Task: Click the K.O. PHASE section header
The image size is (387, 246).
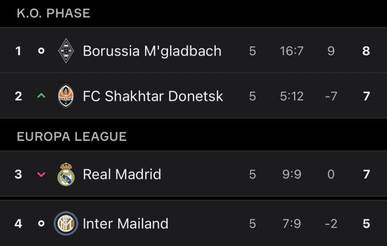Action: tap(53, 13)
